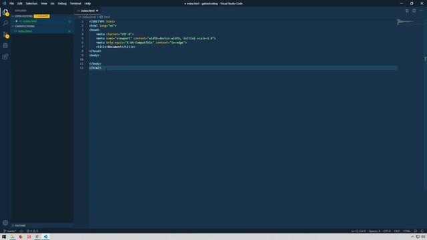Change language mode via HTML in status bar
The image size is (427, 240).
tap(406, 231)
